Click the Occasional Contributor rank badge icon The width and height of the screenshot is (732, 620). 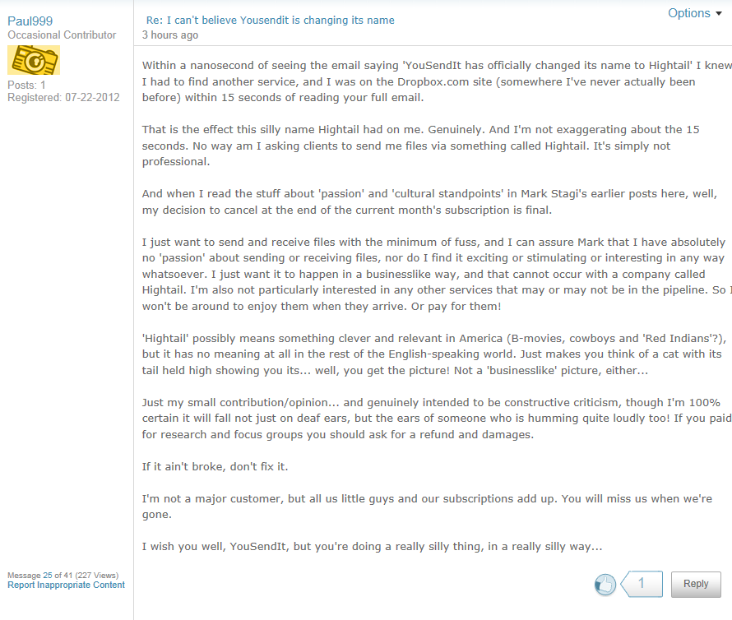point(34,61)
